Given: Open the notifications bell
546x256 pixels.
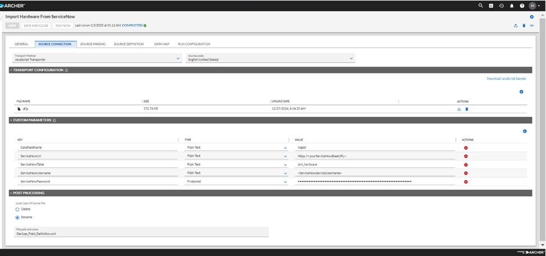Looking at the screenshot, I should [512, 6].
